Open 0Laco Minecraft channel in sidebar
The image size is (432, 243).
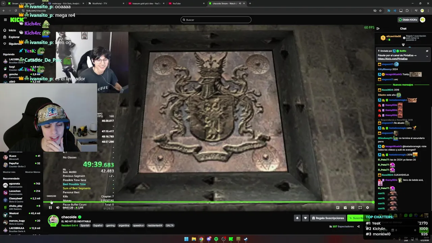pyautogui.click(x=22, y=157)
